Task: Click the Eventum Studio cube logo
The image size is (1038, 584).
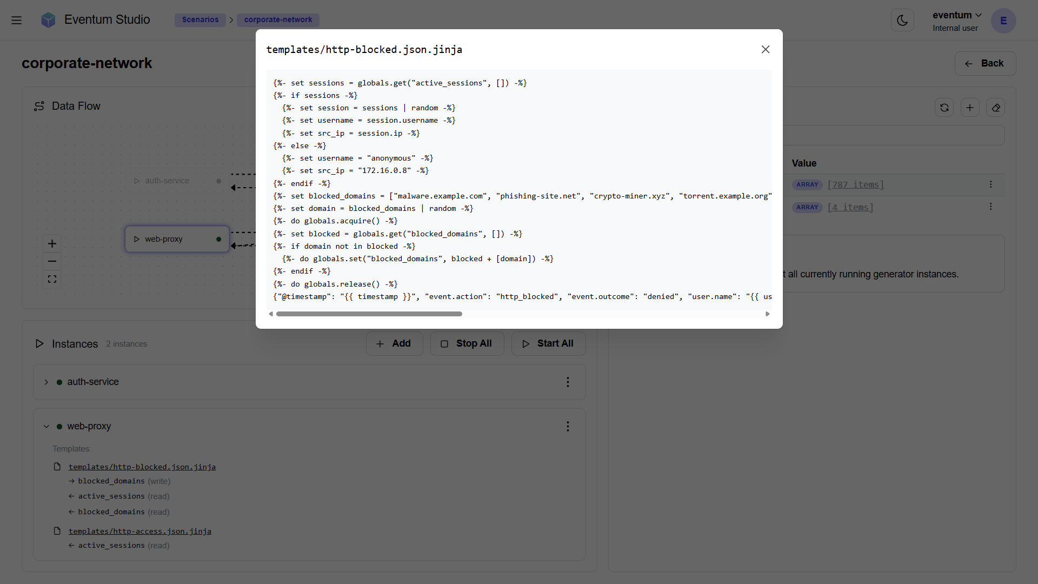Action: click(48, 20)
